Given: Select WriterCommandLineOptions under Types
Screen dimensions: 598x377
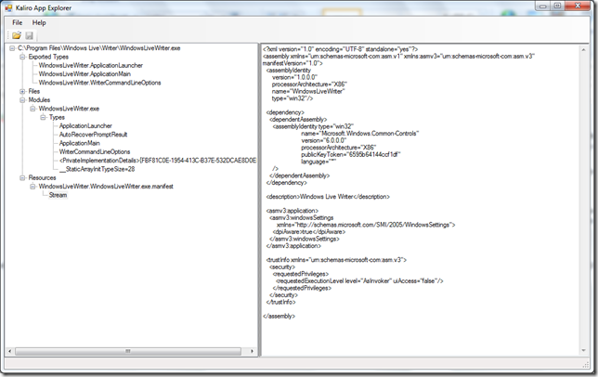Looking at the screenshot, I should (95, 151).
